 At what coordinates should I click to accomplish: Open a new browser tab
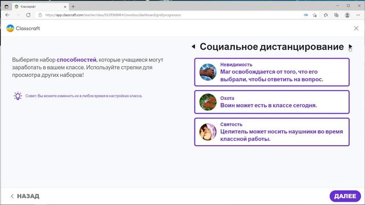pyautogui.click(x=73, y=6)
